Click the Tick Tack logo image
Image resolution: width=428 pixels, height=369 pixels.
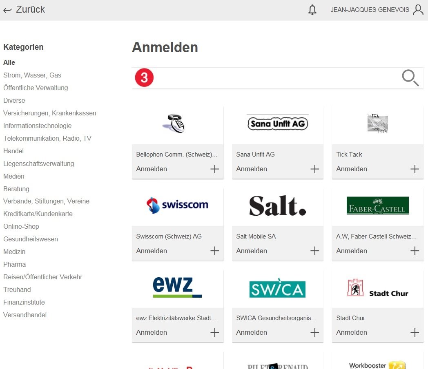pyautogui.click(x=377, y=124)
